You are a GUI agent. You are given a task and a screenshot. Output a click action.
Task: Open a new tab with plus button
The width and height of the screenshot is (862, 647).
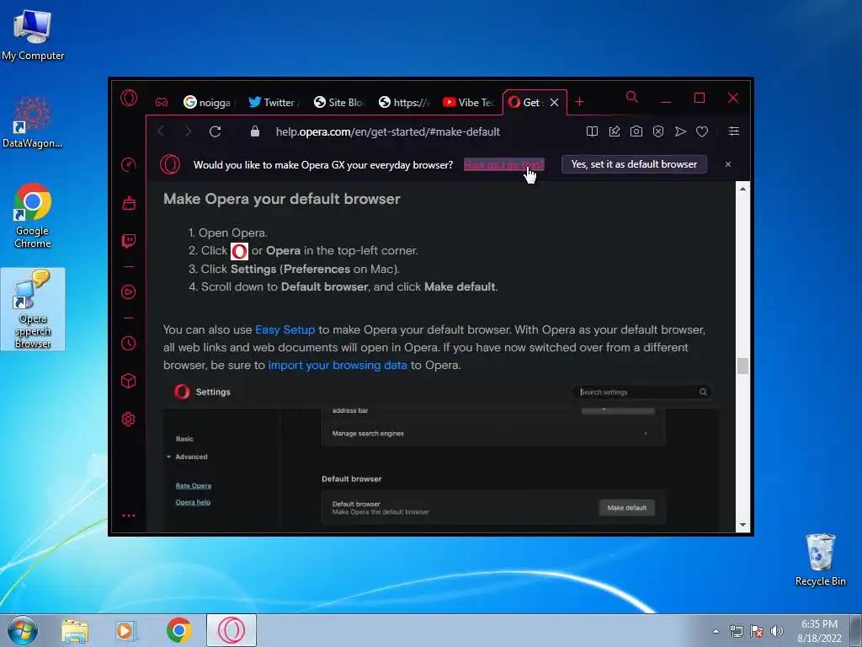[579, 102]
